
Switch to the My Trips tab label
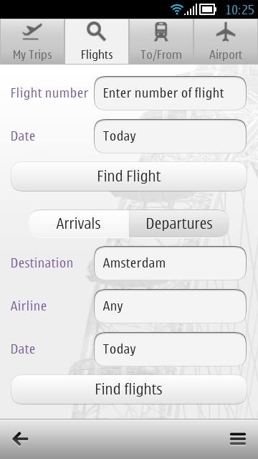(32, 55)
